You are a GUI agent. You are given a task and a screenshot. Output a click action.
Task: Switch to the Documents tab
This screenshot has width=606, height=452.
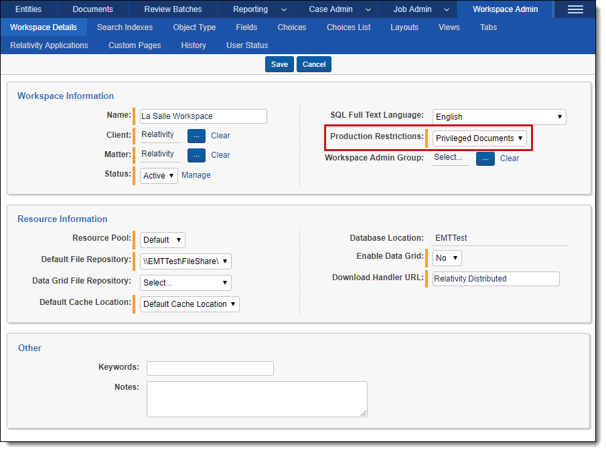click(x=92, y=9)
